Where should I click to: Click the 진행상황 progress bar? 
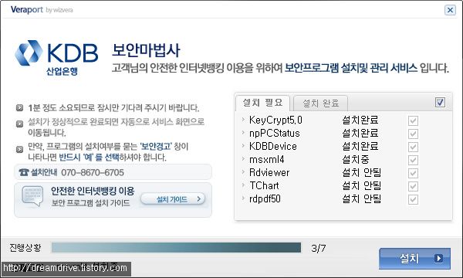coord(176,248)
